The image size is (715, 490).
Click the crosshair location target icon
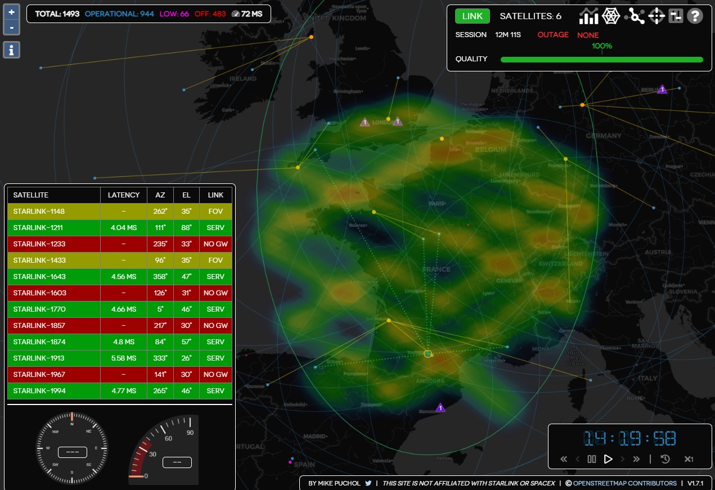coord(656,16)
